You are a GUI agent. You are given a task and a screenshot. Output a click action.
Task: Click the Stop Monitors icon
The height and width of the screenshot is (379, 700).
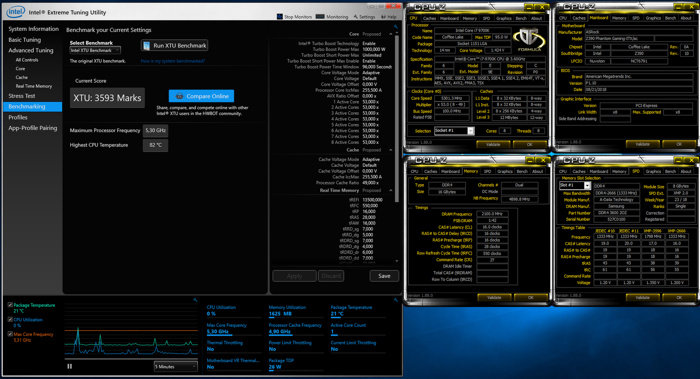(x=280, y=17)
